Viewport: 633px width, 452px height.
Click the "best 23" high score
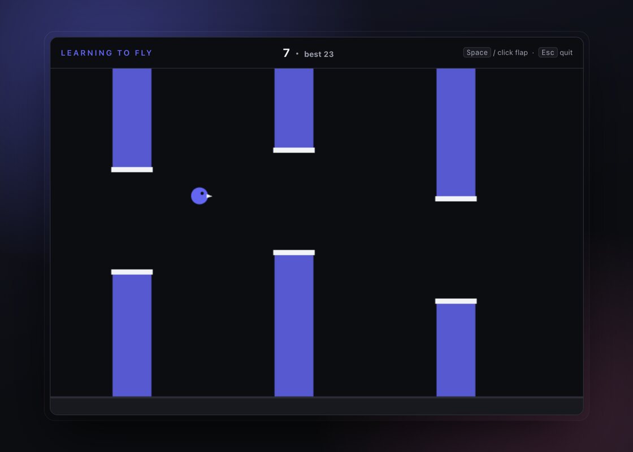click(x=319, y=54)
